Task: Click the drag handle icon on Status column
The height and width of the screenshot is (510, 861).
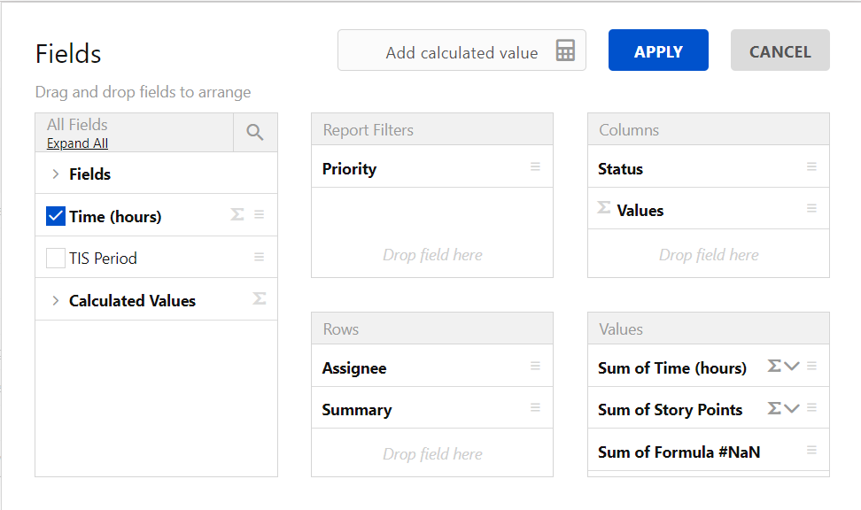Action: pyautogui.click(x=812, y=168)
